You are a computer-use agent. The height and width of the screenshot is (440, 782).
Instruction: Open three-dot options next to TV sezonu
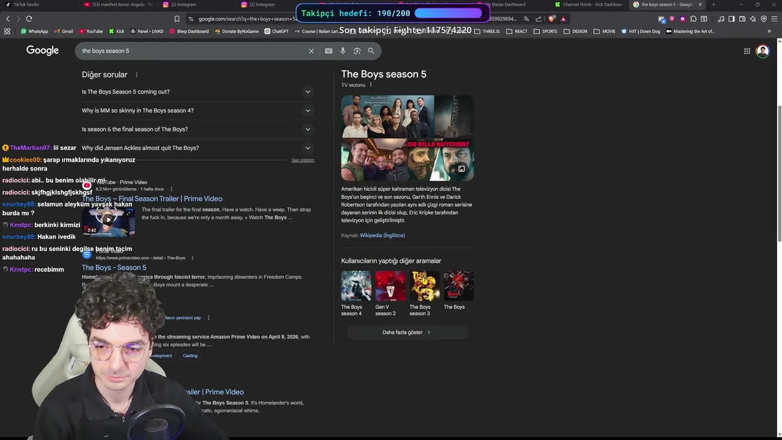click(x=370, y=85)
